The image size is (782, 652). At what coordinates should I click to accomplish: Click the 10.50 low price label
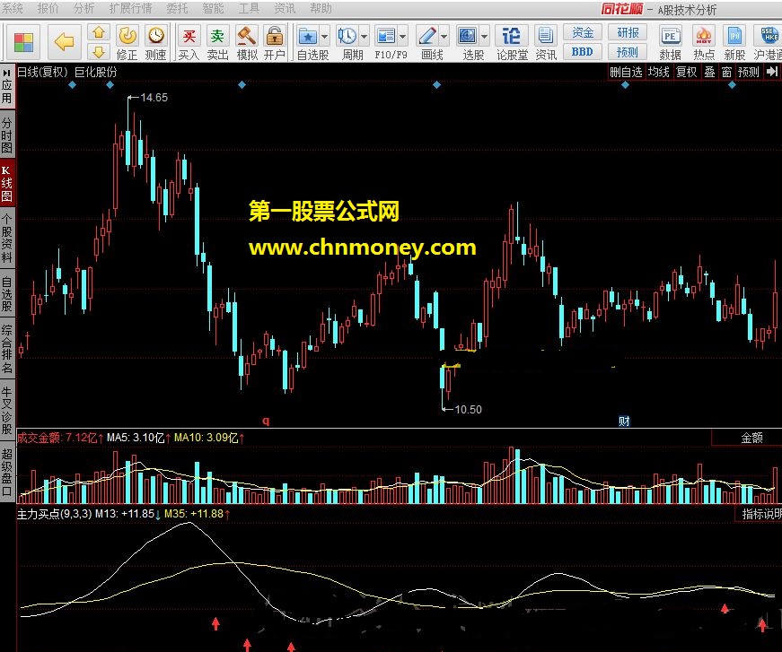tap(469, 410)
